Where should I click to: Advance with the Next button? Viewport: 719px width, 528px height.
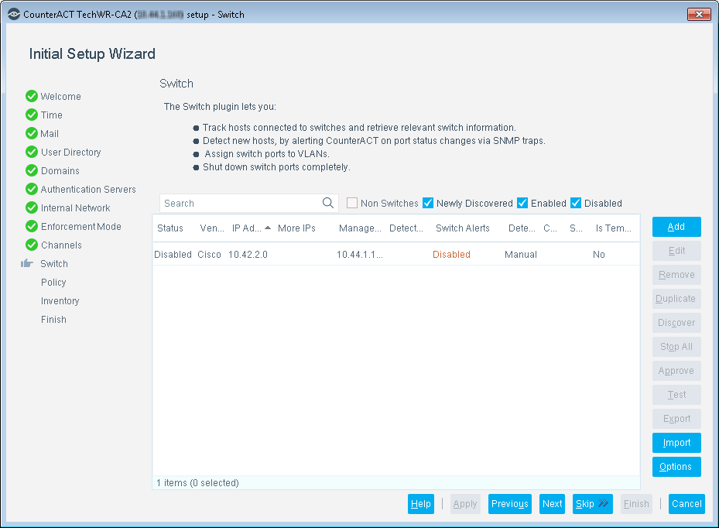point(552,504)
